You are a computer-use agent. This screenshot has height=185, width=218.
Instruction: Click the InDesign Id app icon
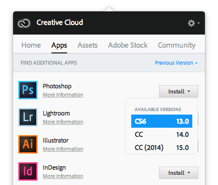tap(28, 171)
